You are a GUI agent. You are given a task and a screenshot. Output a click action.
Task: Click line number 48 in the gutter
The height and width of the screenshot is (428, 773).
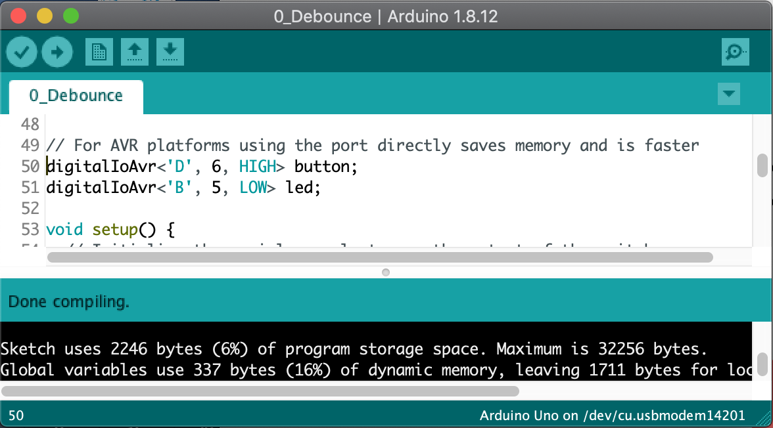30,124
